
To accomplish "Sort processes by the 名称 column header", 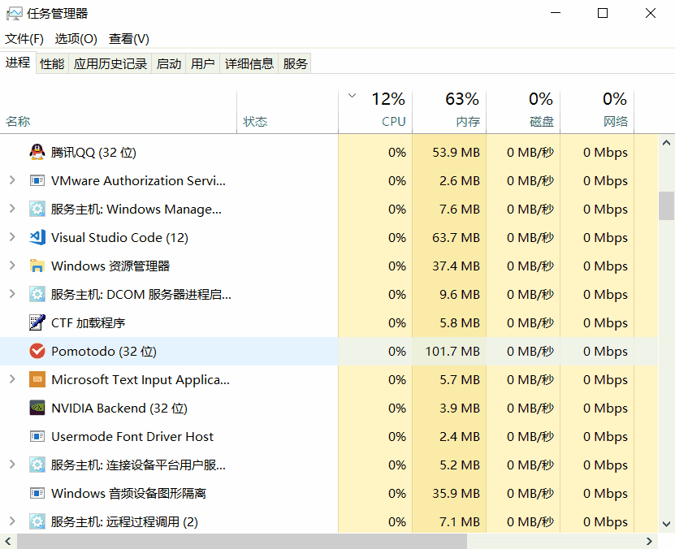I will click(x=119, y=112).
